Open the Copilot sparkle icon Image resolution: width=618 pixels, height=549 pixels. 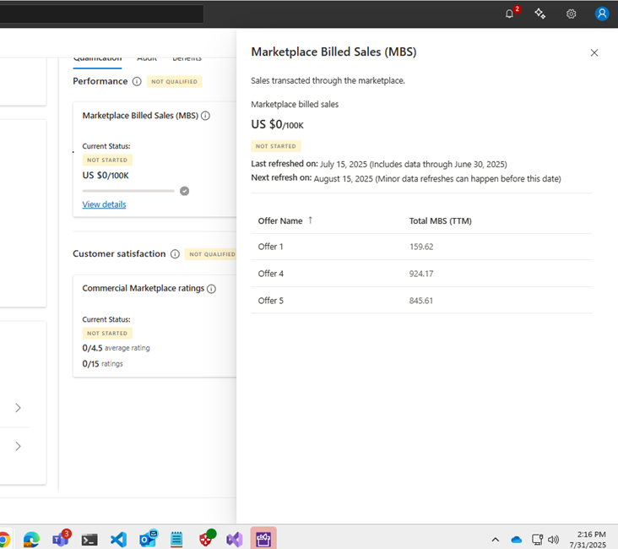[x=540, y=14]
